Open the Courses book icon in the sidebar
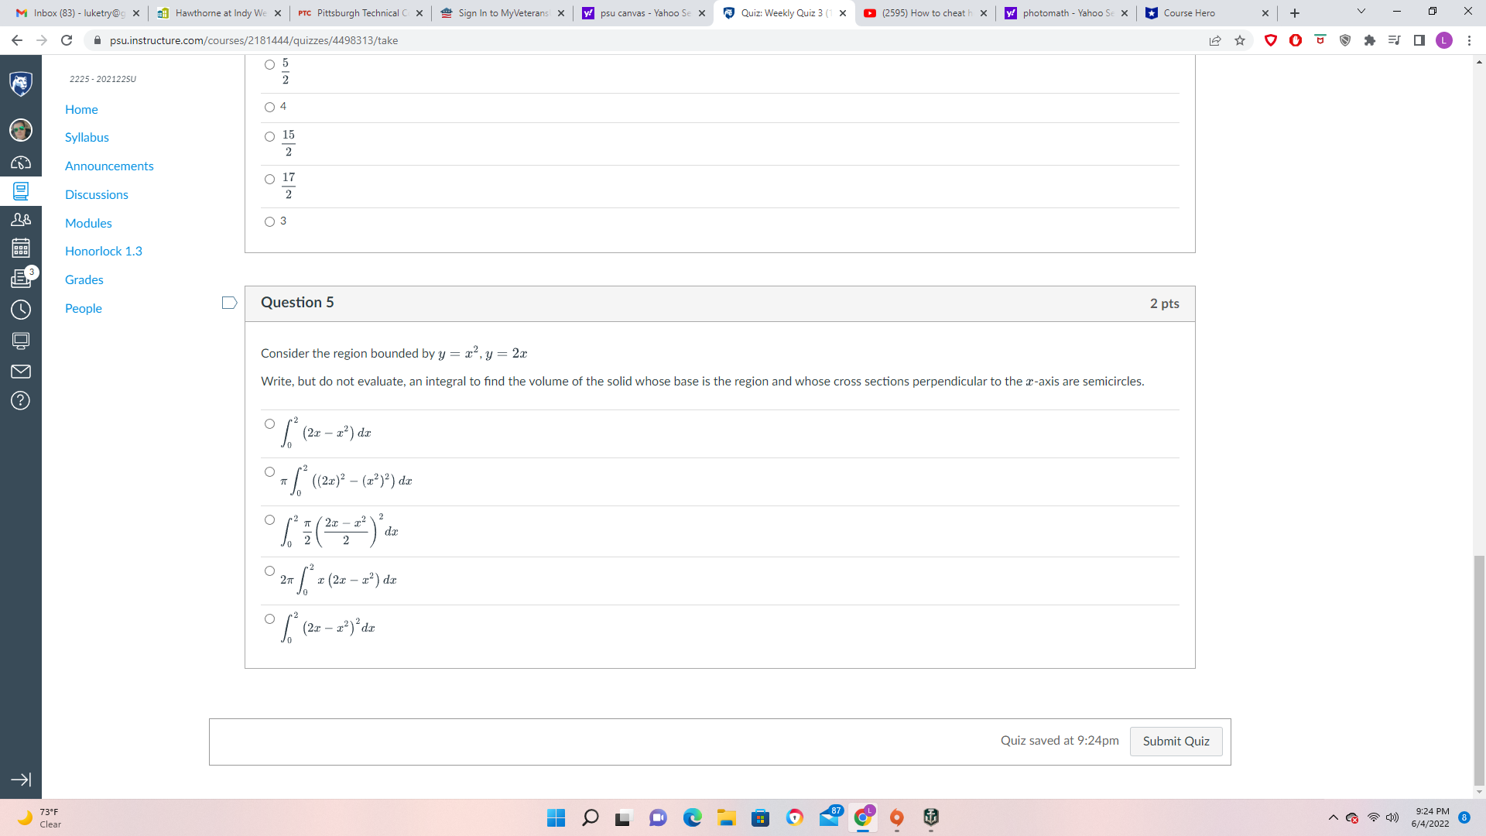 pos(21,192)
